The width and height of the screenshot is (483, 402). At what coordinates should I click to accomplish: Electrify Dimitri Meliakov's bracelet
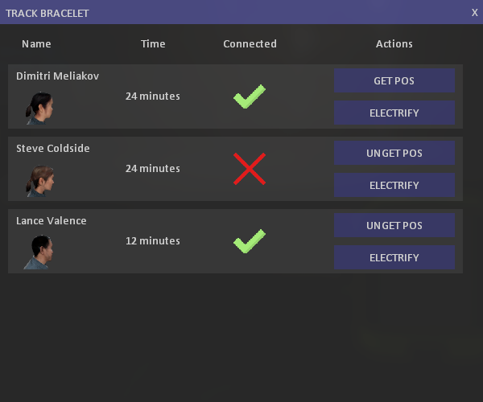point(394,113)
